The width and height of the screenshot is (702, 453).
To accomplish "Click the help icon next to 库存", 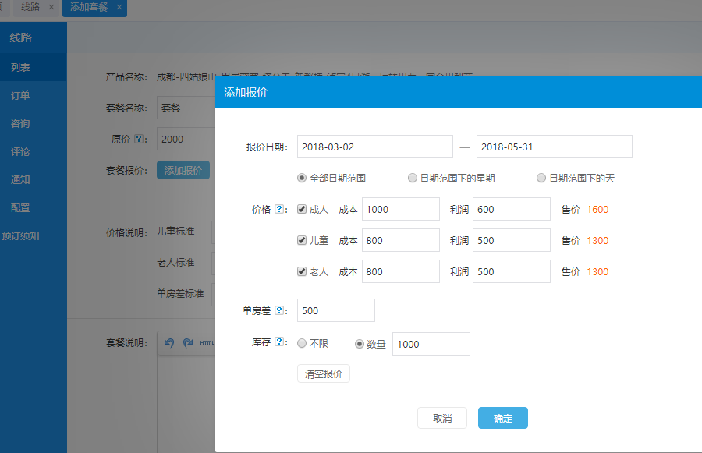I will click(x=279, y=342).
